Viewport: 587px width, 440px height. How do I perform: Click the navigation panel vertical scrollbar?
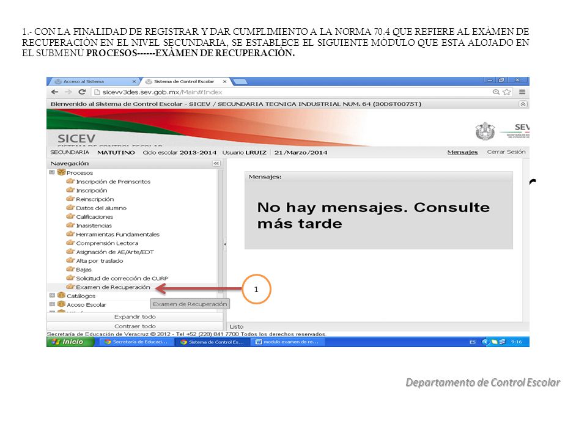click(x=221, y=231)
